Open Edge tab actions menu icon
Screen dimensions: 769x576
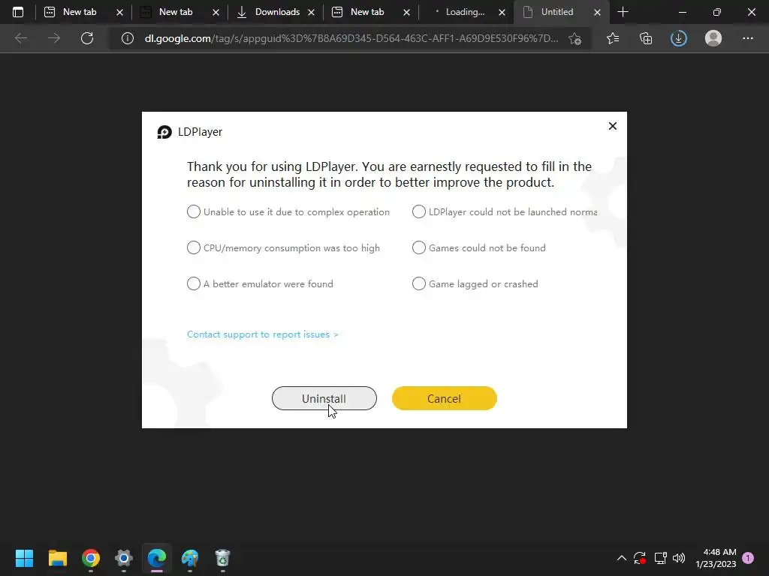(18, 12)
